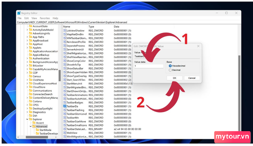Select the Hexadecimal base radio button
The height and width of the screenshot is (146, 253).
tap(170, 66)
